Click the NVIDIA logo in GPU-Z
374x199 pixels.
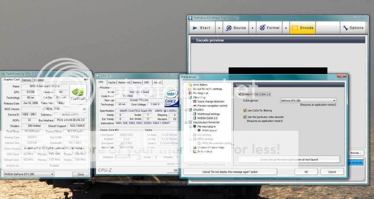point(78,94)
